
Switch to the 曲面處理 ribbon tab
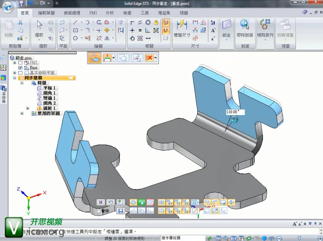click(71, 13)
